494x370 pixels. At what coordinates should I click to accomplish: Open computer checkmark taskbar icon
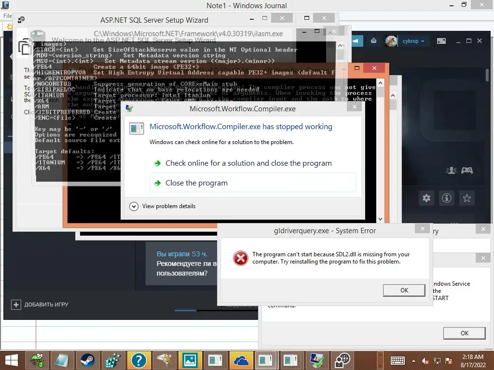[317, 360]
